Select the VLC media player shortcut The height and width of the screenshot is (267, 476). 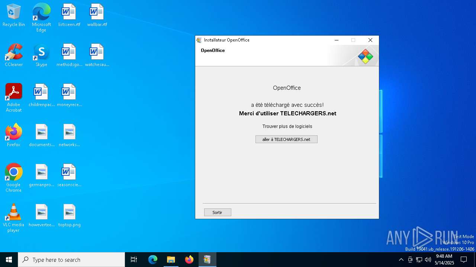tap(14, 218)
